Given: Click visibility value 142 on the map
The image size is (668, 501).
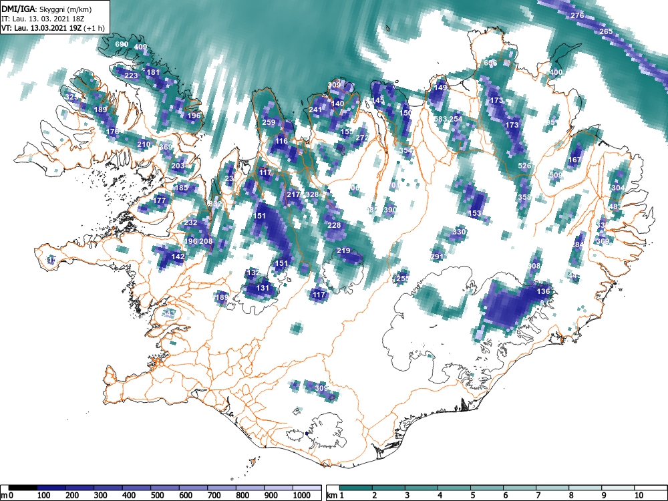Looking at the screenshot, I should 178,257.
